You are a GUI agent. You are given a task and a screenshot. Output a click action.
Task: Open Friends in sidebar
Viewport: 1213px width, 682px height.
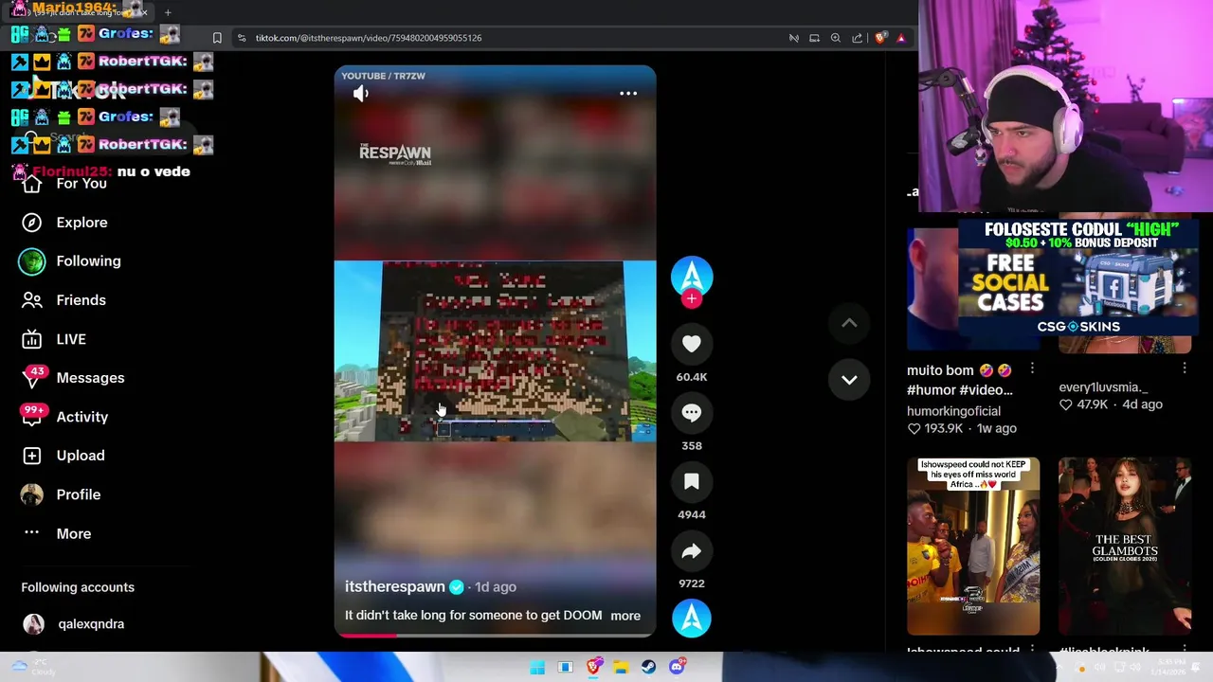[x=81, y=300]
